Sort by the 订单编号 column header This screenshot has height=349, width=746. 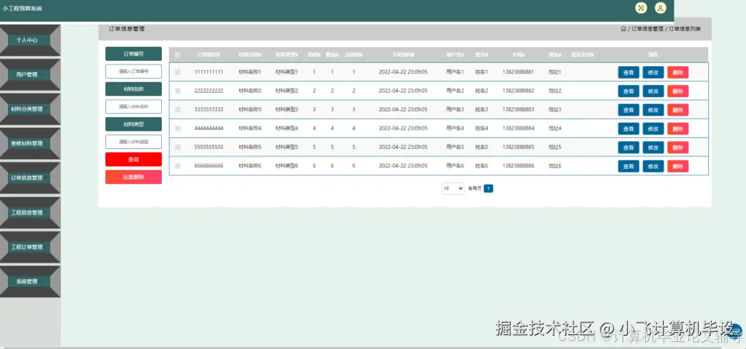(x=209, y=55)
